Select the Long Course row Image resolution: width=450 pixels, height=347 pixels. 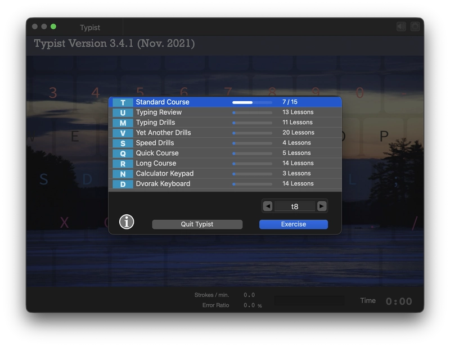tap(225, 163)
